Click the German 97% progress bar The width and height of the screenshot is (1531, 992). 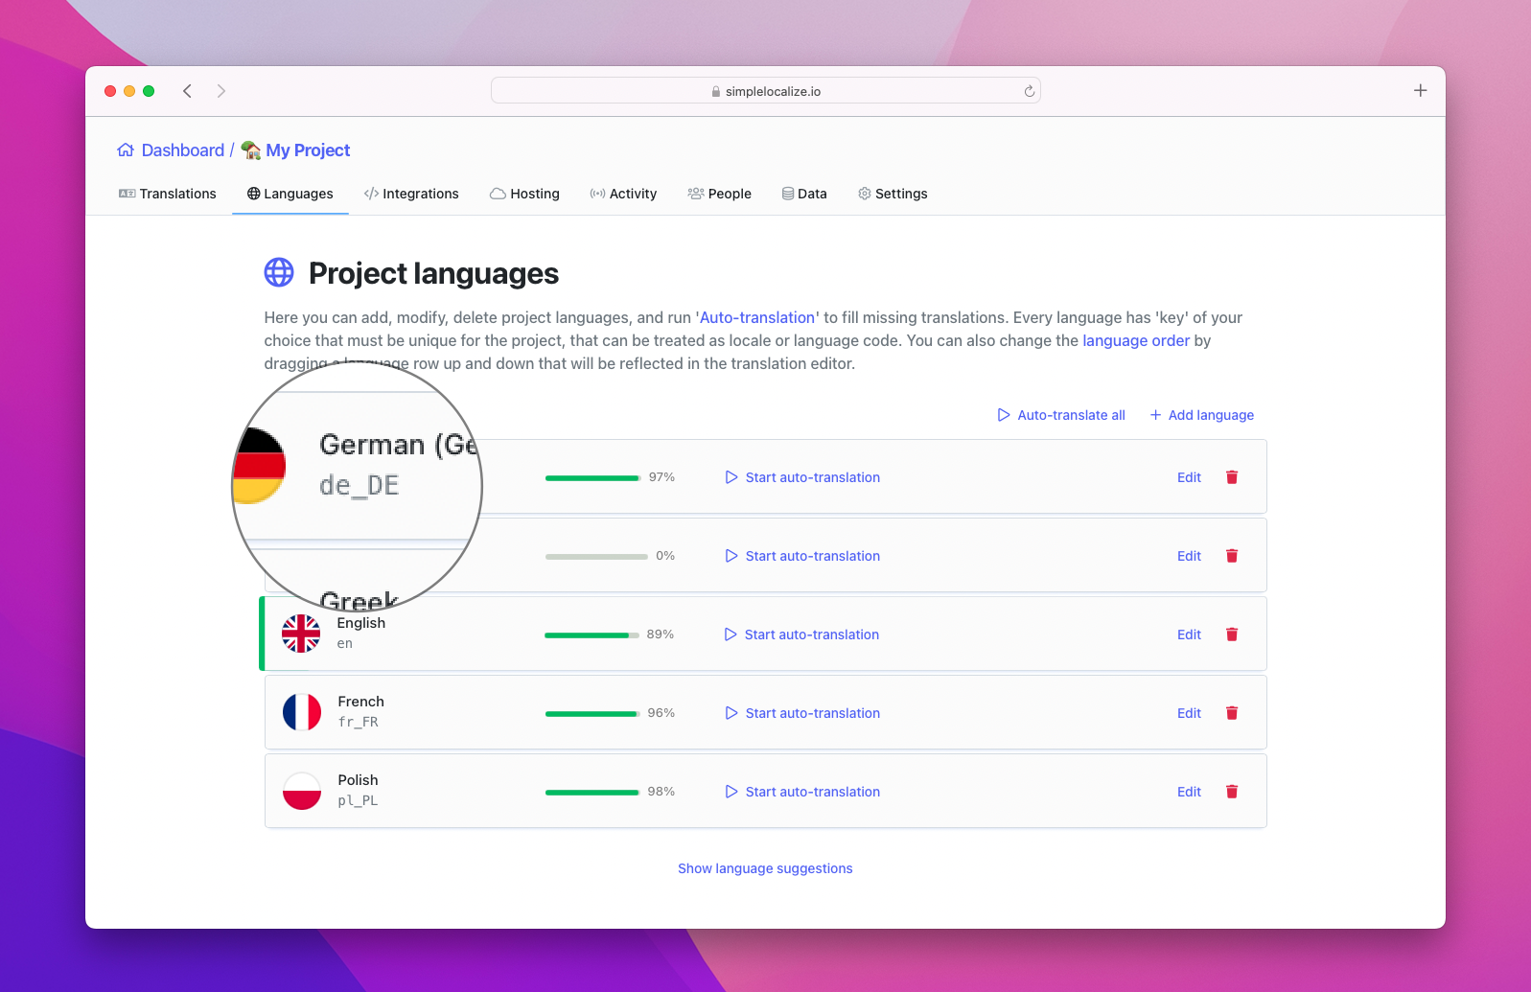pos(592,477)
